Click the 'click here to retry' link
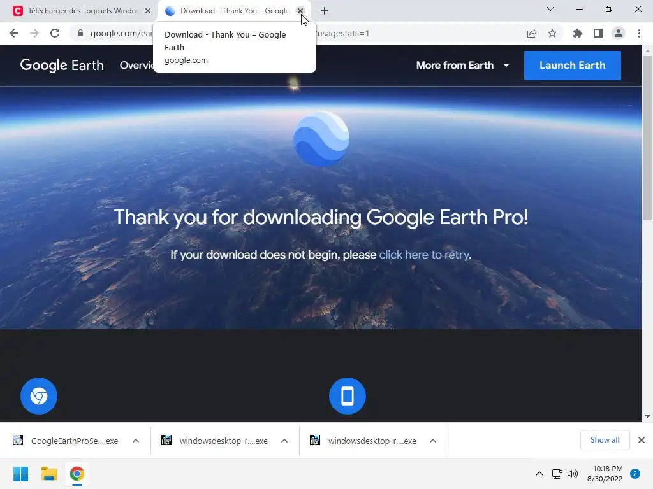The height and width of the screenshot is (489, 653). coord(424,255)
